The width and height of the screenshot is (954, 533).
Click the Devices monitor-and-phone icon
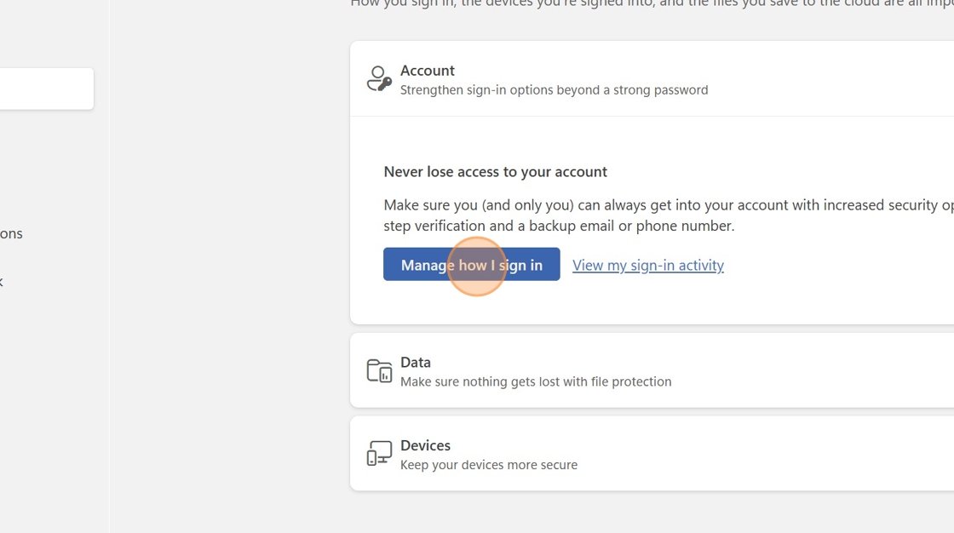379,454
